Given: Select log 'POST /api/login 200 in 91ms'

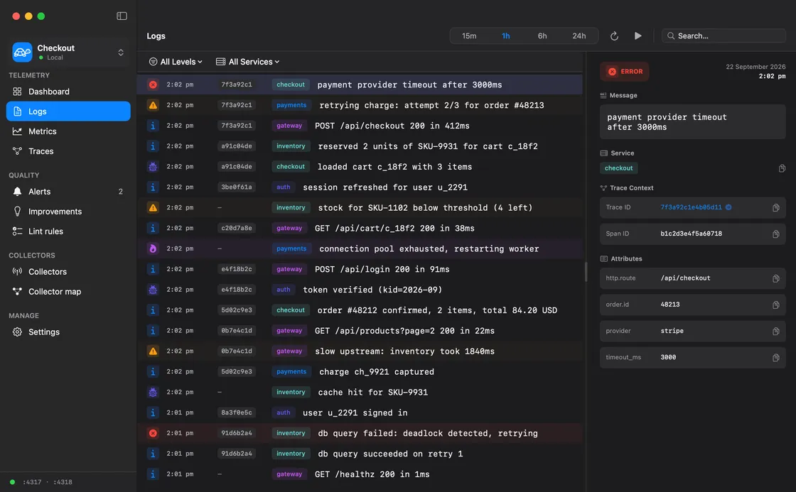Looking at the screenshot, I should coord(360,269).
